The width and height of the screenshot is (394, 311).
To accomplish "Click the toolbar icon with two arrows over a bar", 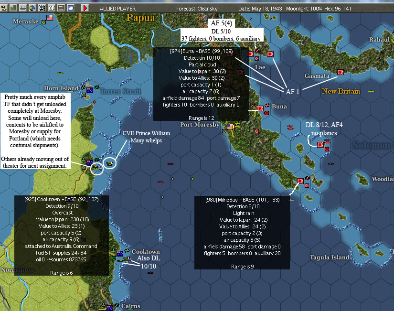I will 22,8.
